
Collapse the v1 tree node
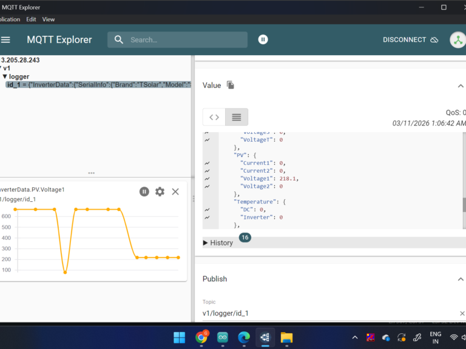click(x=1, y=68)
